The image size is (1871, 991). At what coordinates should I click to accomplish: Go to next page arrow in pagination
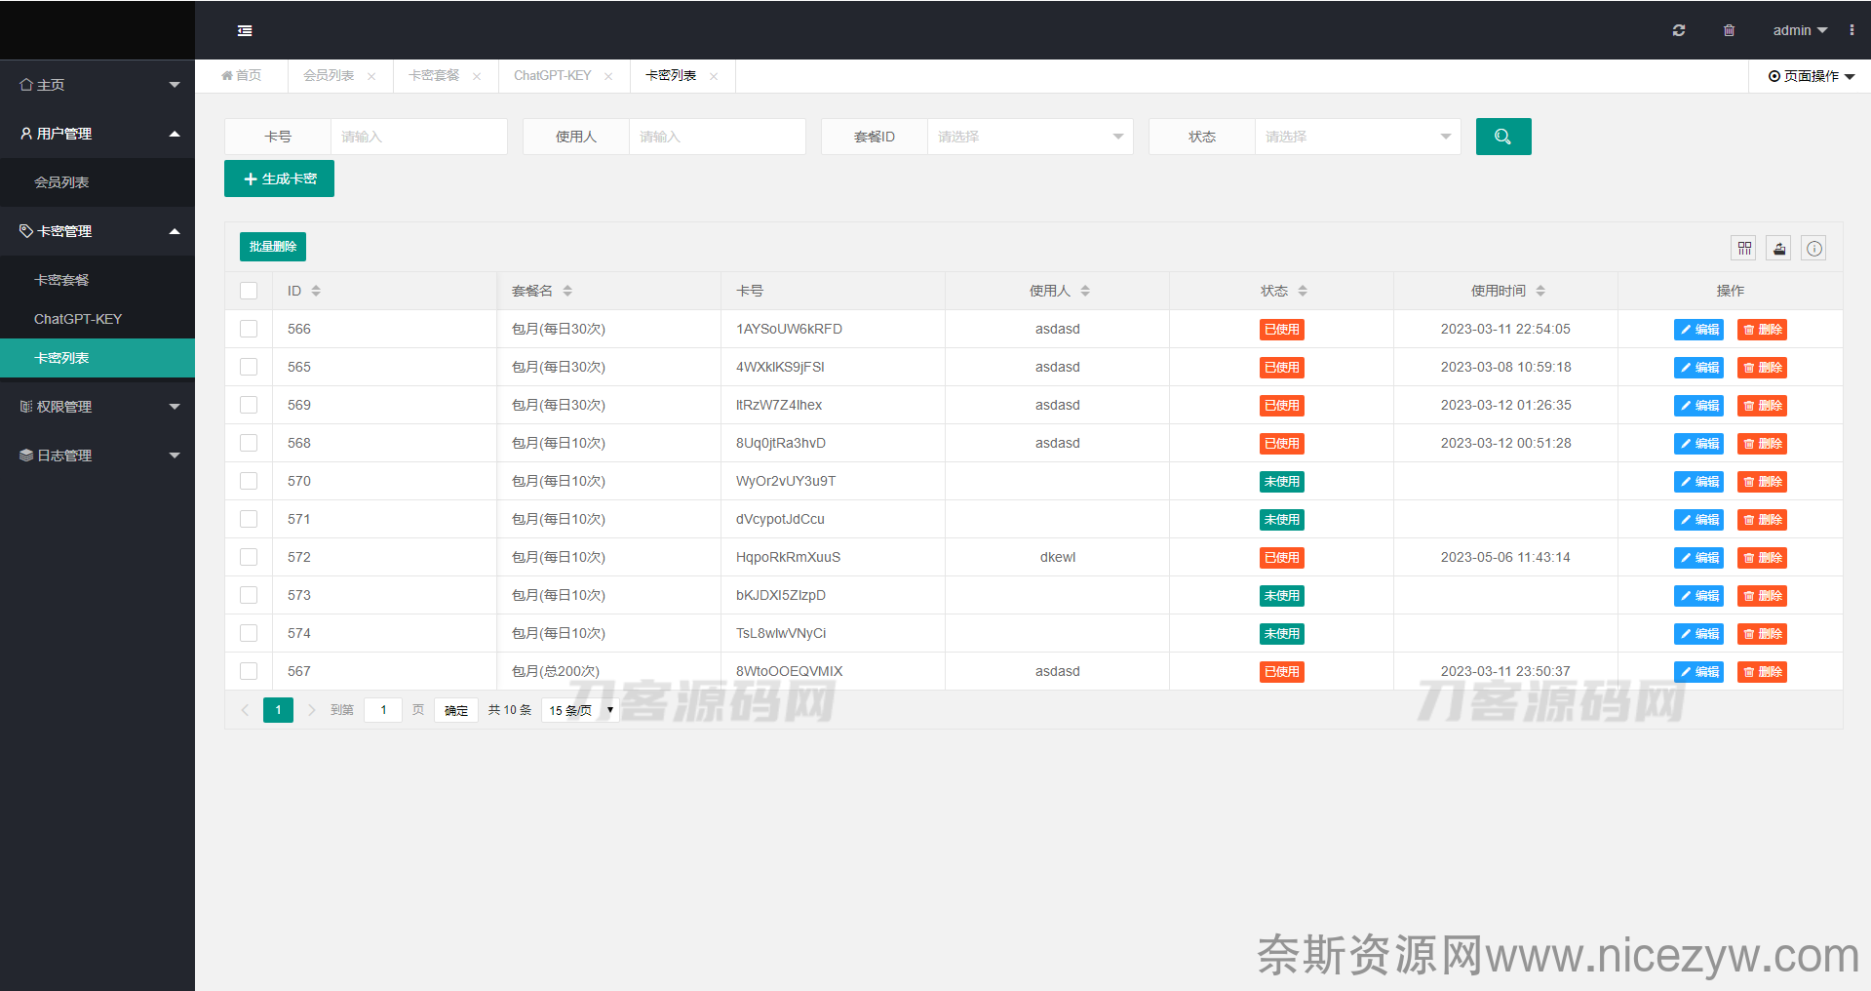(x=312, y=710)
